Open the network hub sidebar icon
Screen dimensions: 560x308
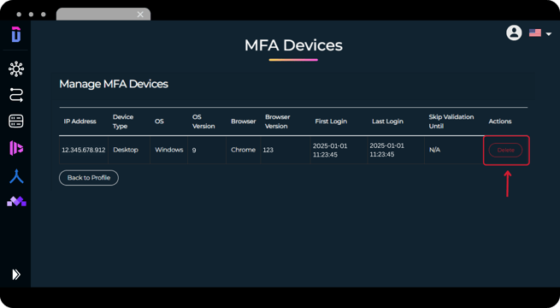(16, 69)
